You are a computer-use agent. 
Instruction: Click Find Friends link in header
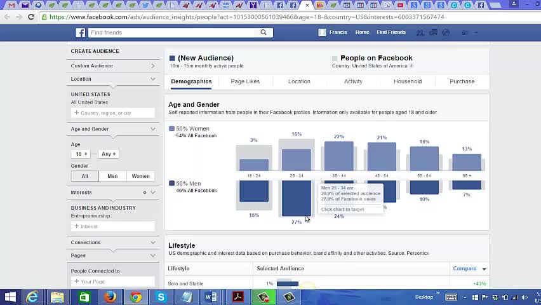pos(391,32)
